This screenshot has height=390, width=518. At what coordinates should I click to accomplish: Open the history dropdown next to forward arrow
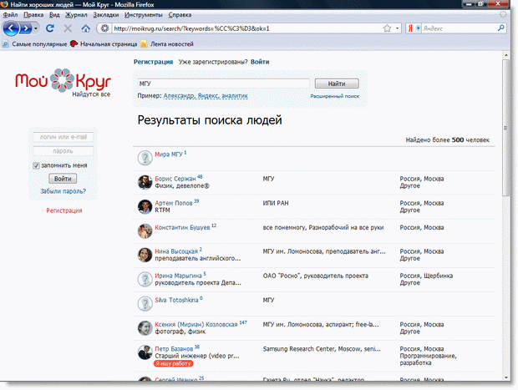pos(36,28)
